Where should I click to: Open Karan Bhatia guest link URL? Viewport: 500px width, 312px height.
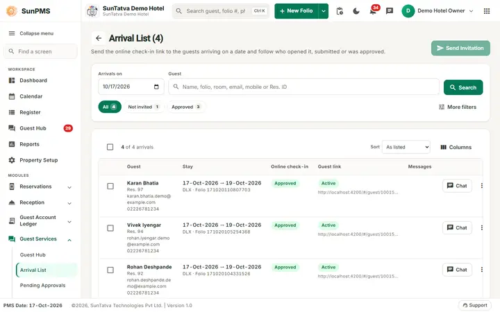[358, 192]
